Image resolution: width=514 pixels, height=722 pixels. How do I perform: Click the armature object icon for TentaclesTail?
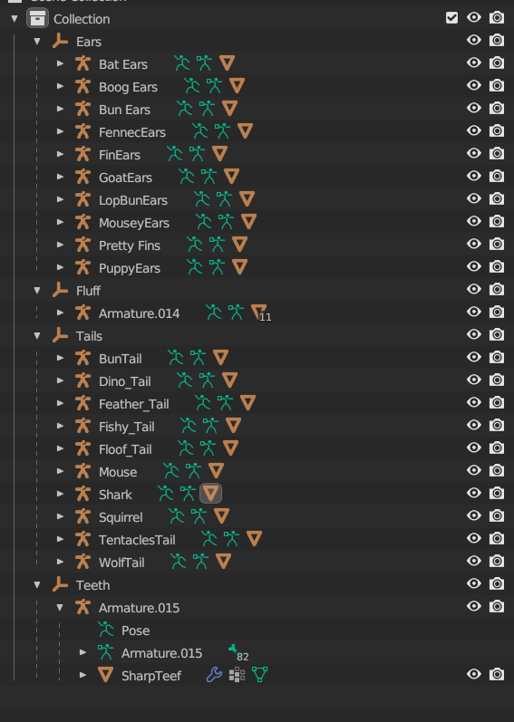point(82,539)
